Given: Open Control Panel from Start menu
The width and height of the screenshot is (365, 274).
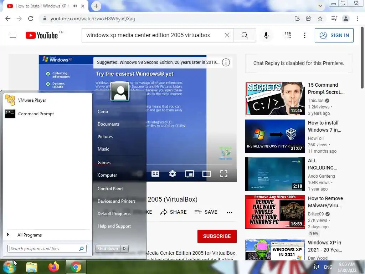Looking at the screenshot, I should coord(110,189).
